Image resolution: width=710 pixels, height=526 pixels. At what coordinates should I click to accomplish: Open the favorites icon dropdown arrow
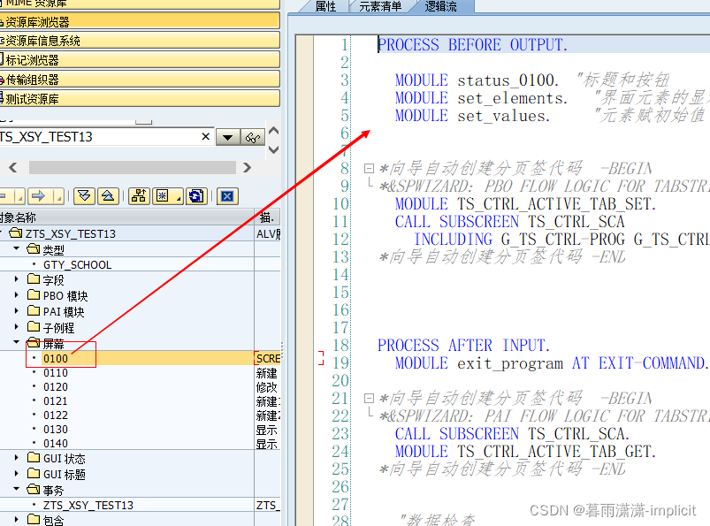pos(179,197)
